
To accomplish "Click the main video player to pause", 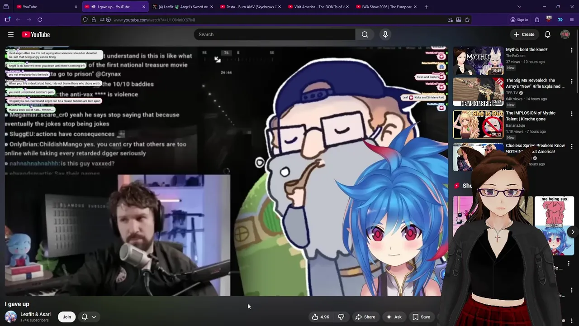I will (226, 171).
